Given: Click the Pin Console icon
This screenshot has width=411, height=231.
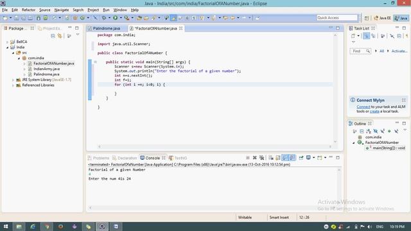Looking at the screenshot, I should (301, 158).
